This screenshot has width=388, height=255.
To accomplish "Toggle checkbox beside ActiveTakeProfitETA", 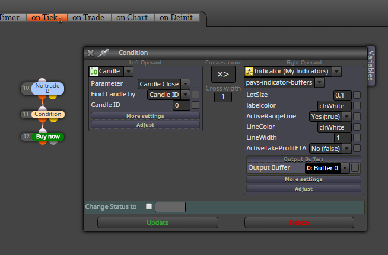I will coord(357,148).
